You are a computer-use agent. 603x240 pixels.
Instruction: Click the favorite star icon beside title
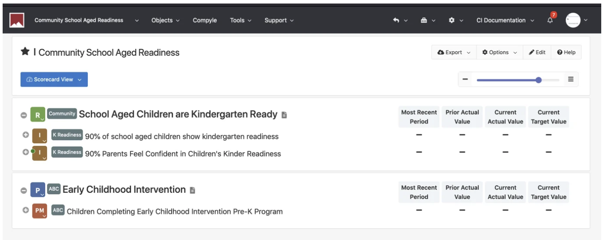click(25, 52)
